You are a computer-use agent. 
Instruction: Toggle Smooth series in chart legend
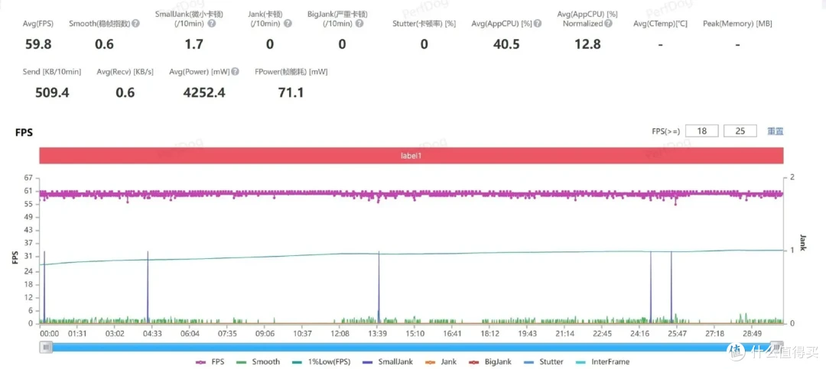(259, 361)
